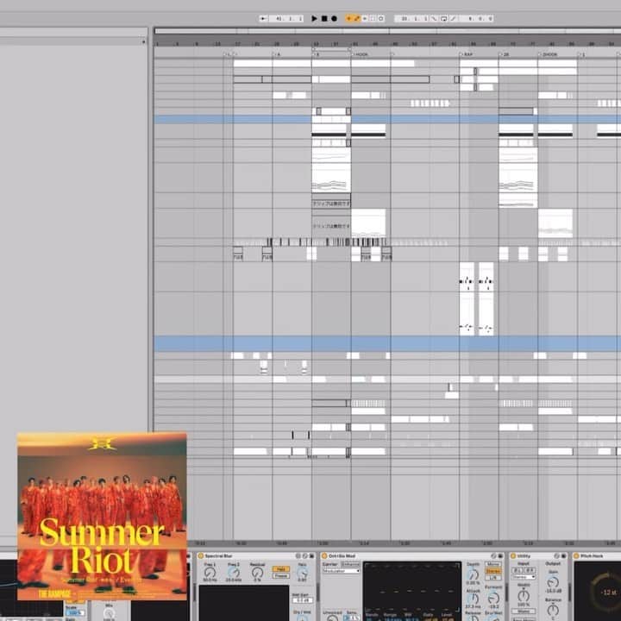Click the Gain knob in Utility Output
Viewport: 621px width, 621px height.
click(553, 582)
